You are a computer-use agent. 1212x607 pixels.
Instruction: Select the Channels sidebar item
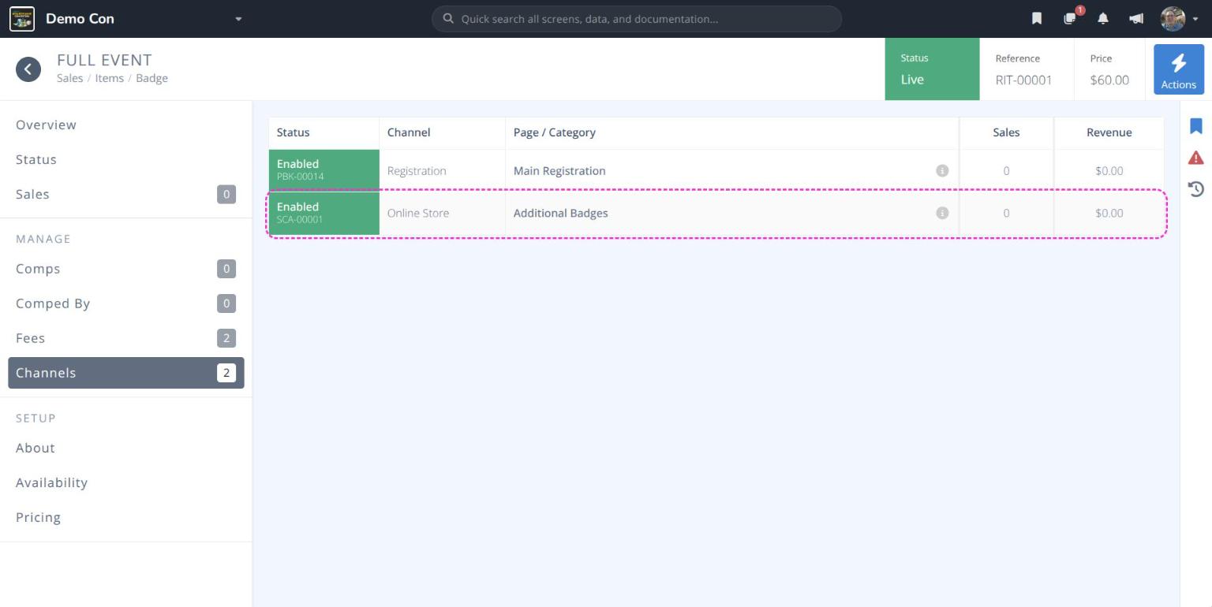(126, 373)
